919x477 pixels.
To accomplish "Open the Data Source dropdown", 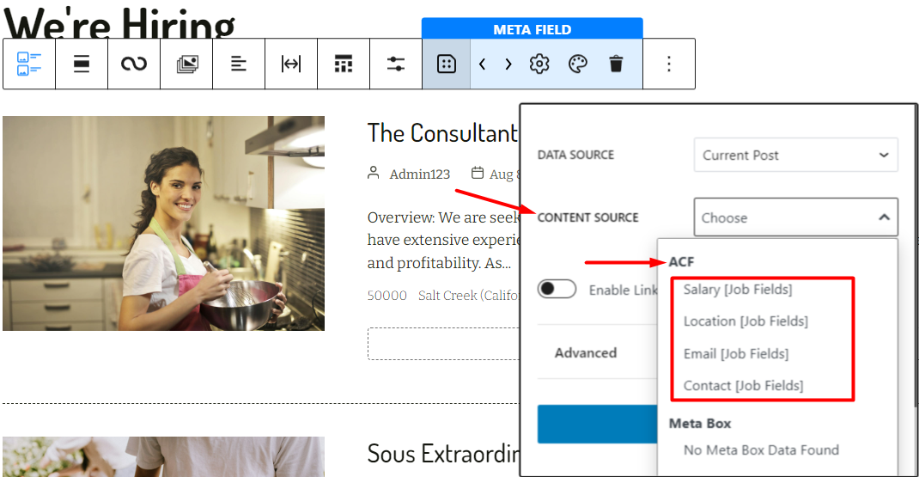I will [x=796, y=155].
